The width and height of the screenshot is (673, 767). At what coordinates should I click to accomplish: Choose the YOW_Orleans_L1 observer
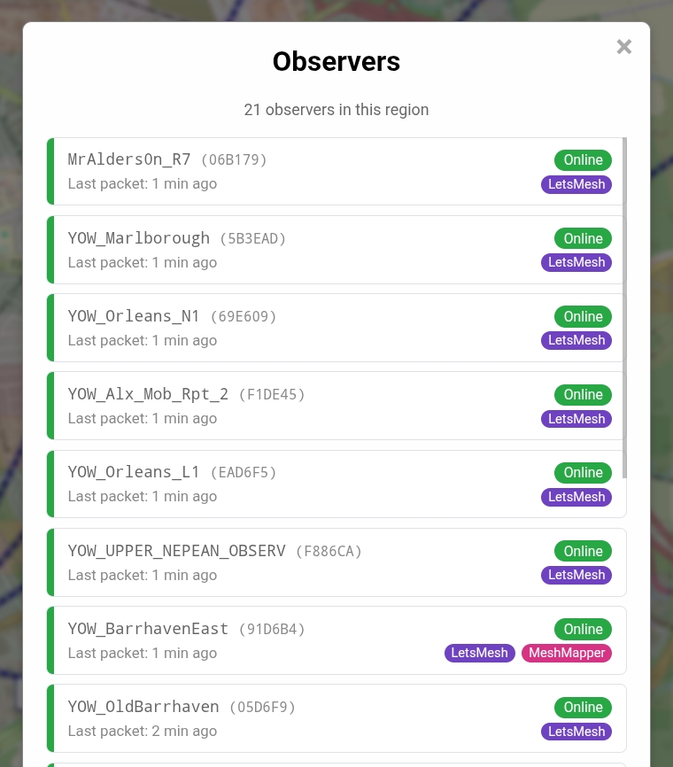click(x=135, y=473)
